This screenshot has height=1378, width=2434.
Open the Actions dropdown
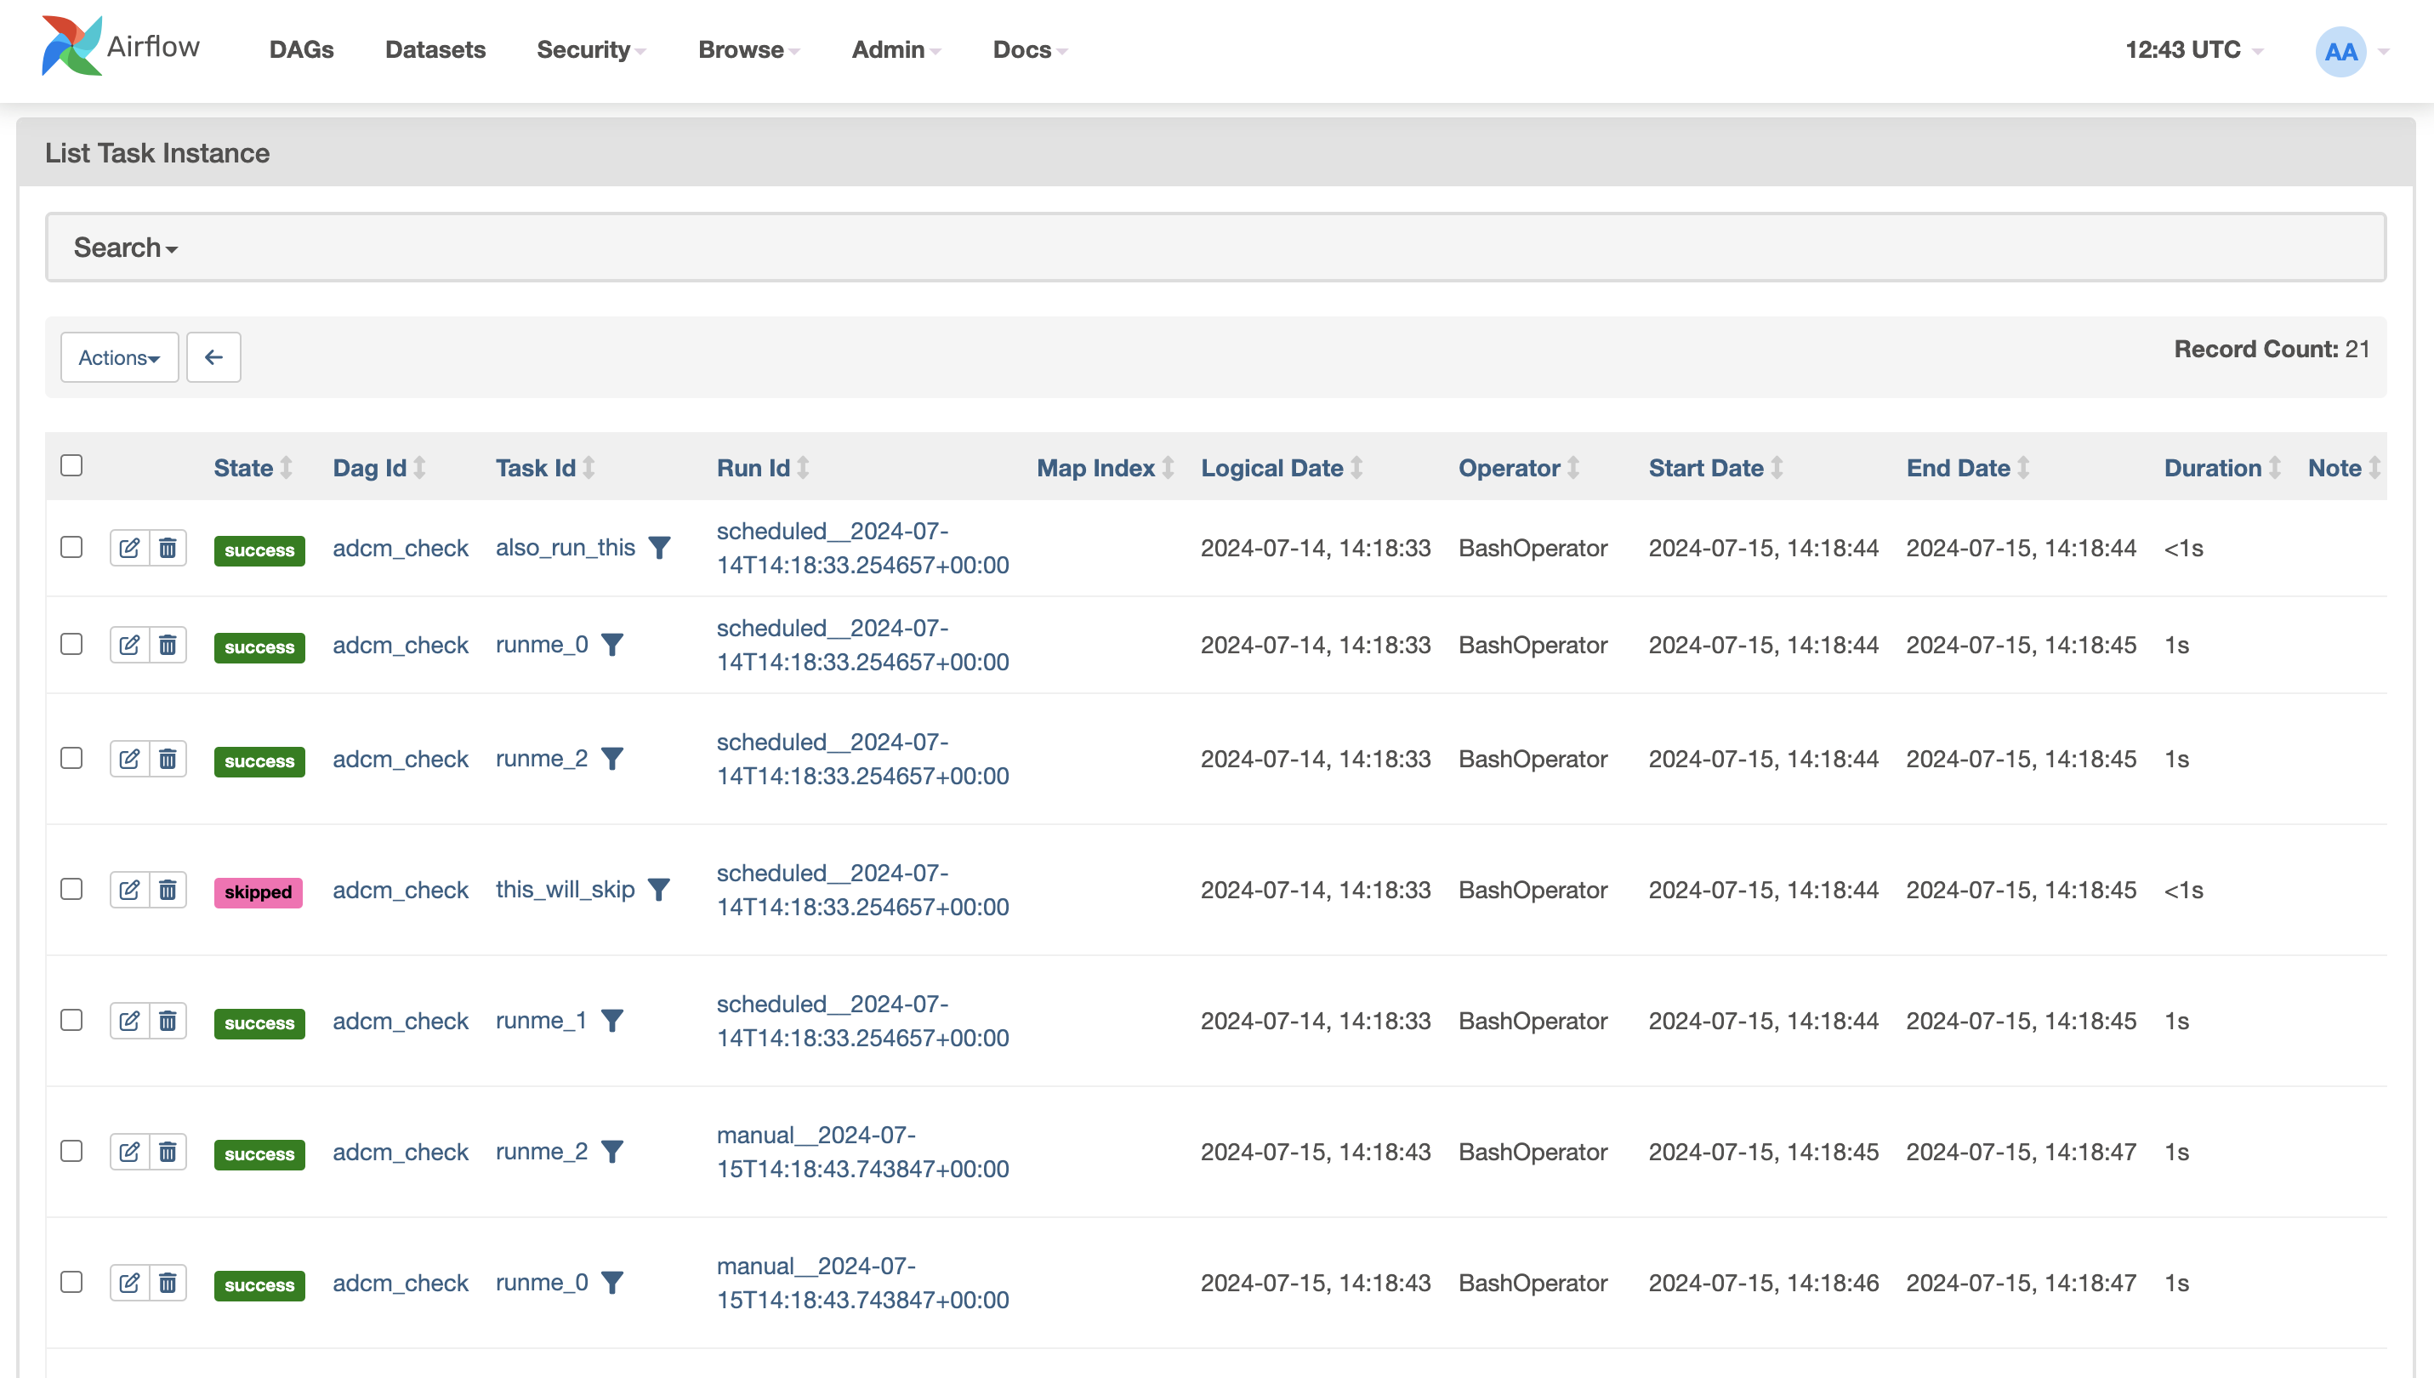(x=118, y=356)
